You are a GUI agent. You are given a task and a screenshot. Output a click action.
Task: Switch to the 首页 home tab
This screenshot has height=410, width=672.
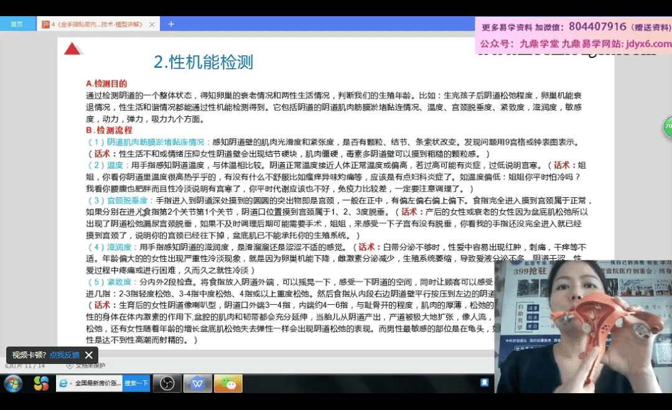click(x=17, y=24)
